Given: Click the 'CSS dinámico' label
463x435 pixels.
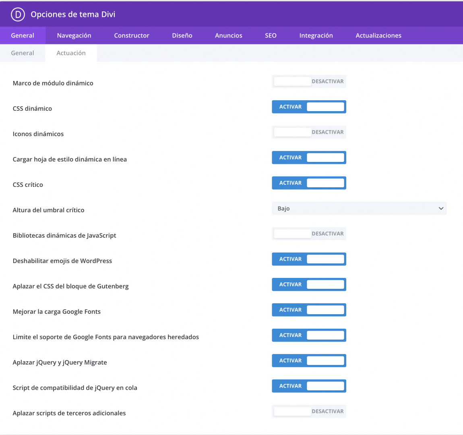Looking at the screenshot, I should coord(32,109).
